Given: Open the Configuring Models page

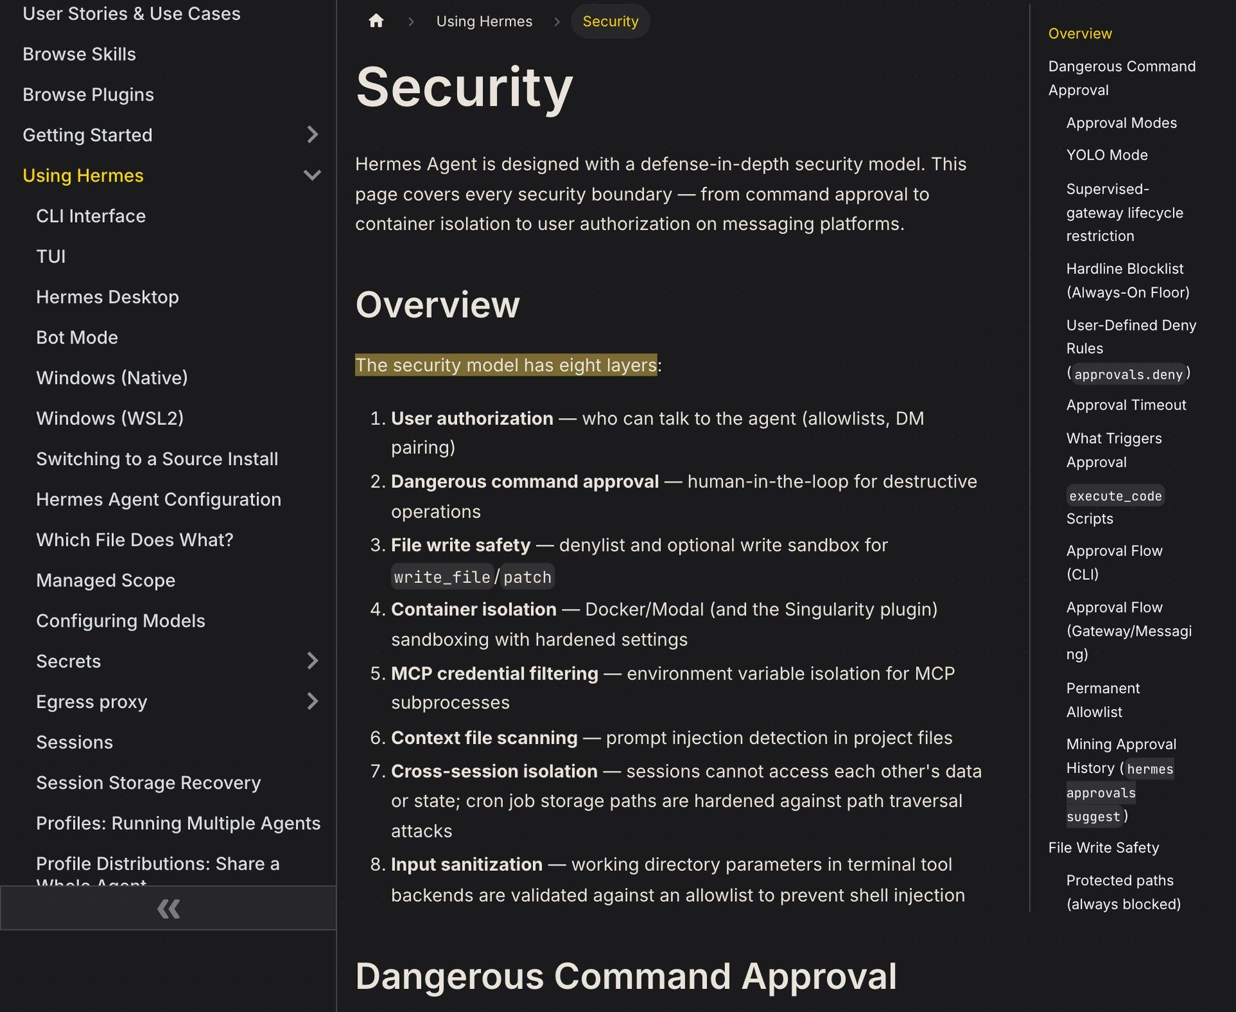Looking at the screenshot, I should [x=120, y=621].
